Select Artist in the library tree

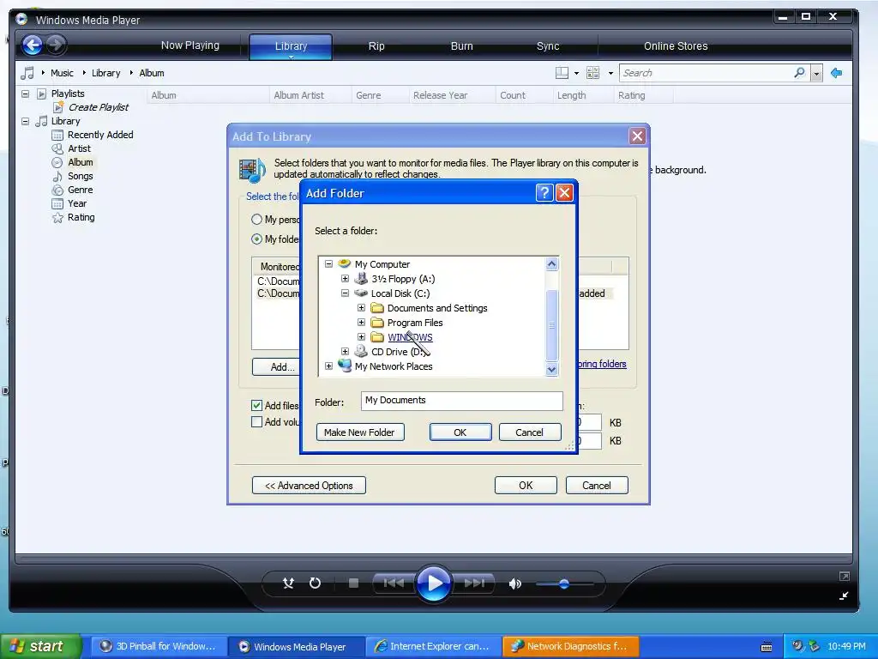click(79, 148)
